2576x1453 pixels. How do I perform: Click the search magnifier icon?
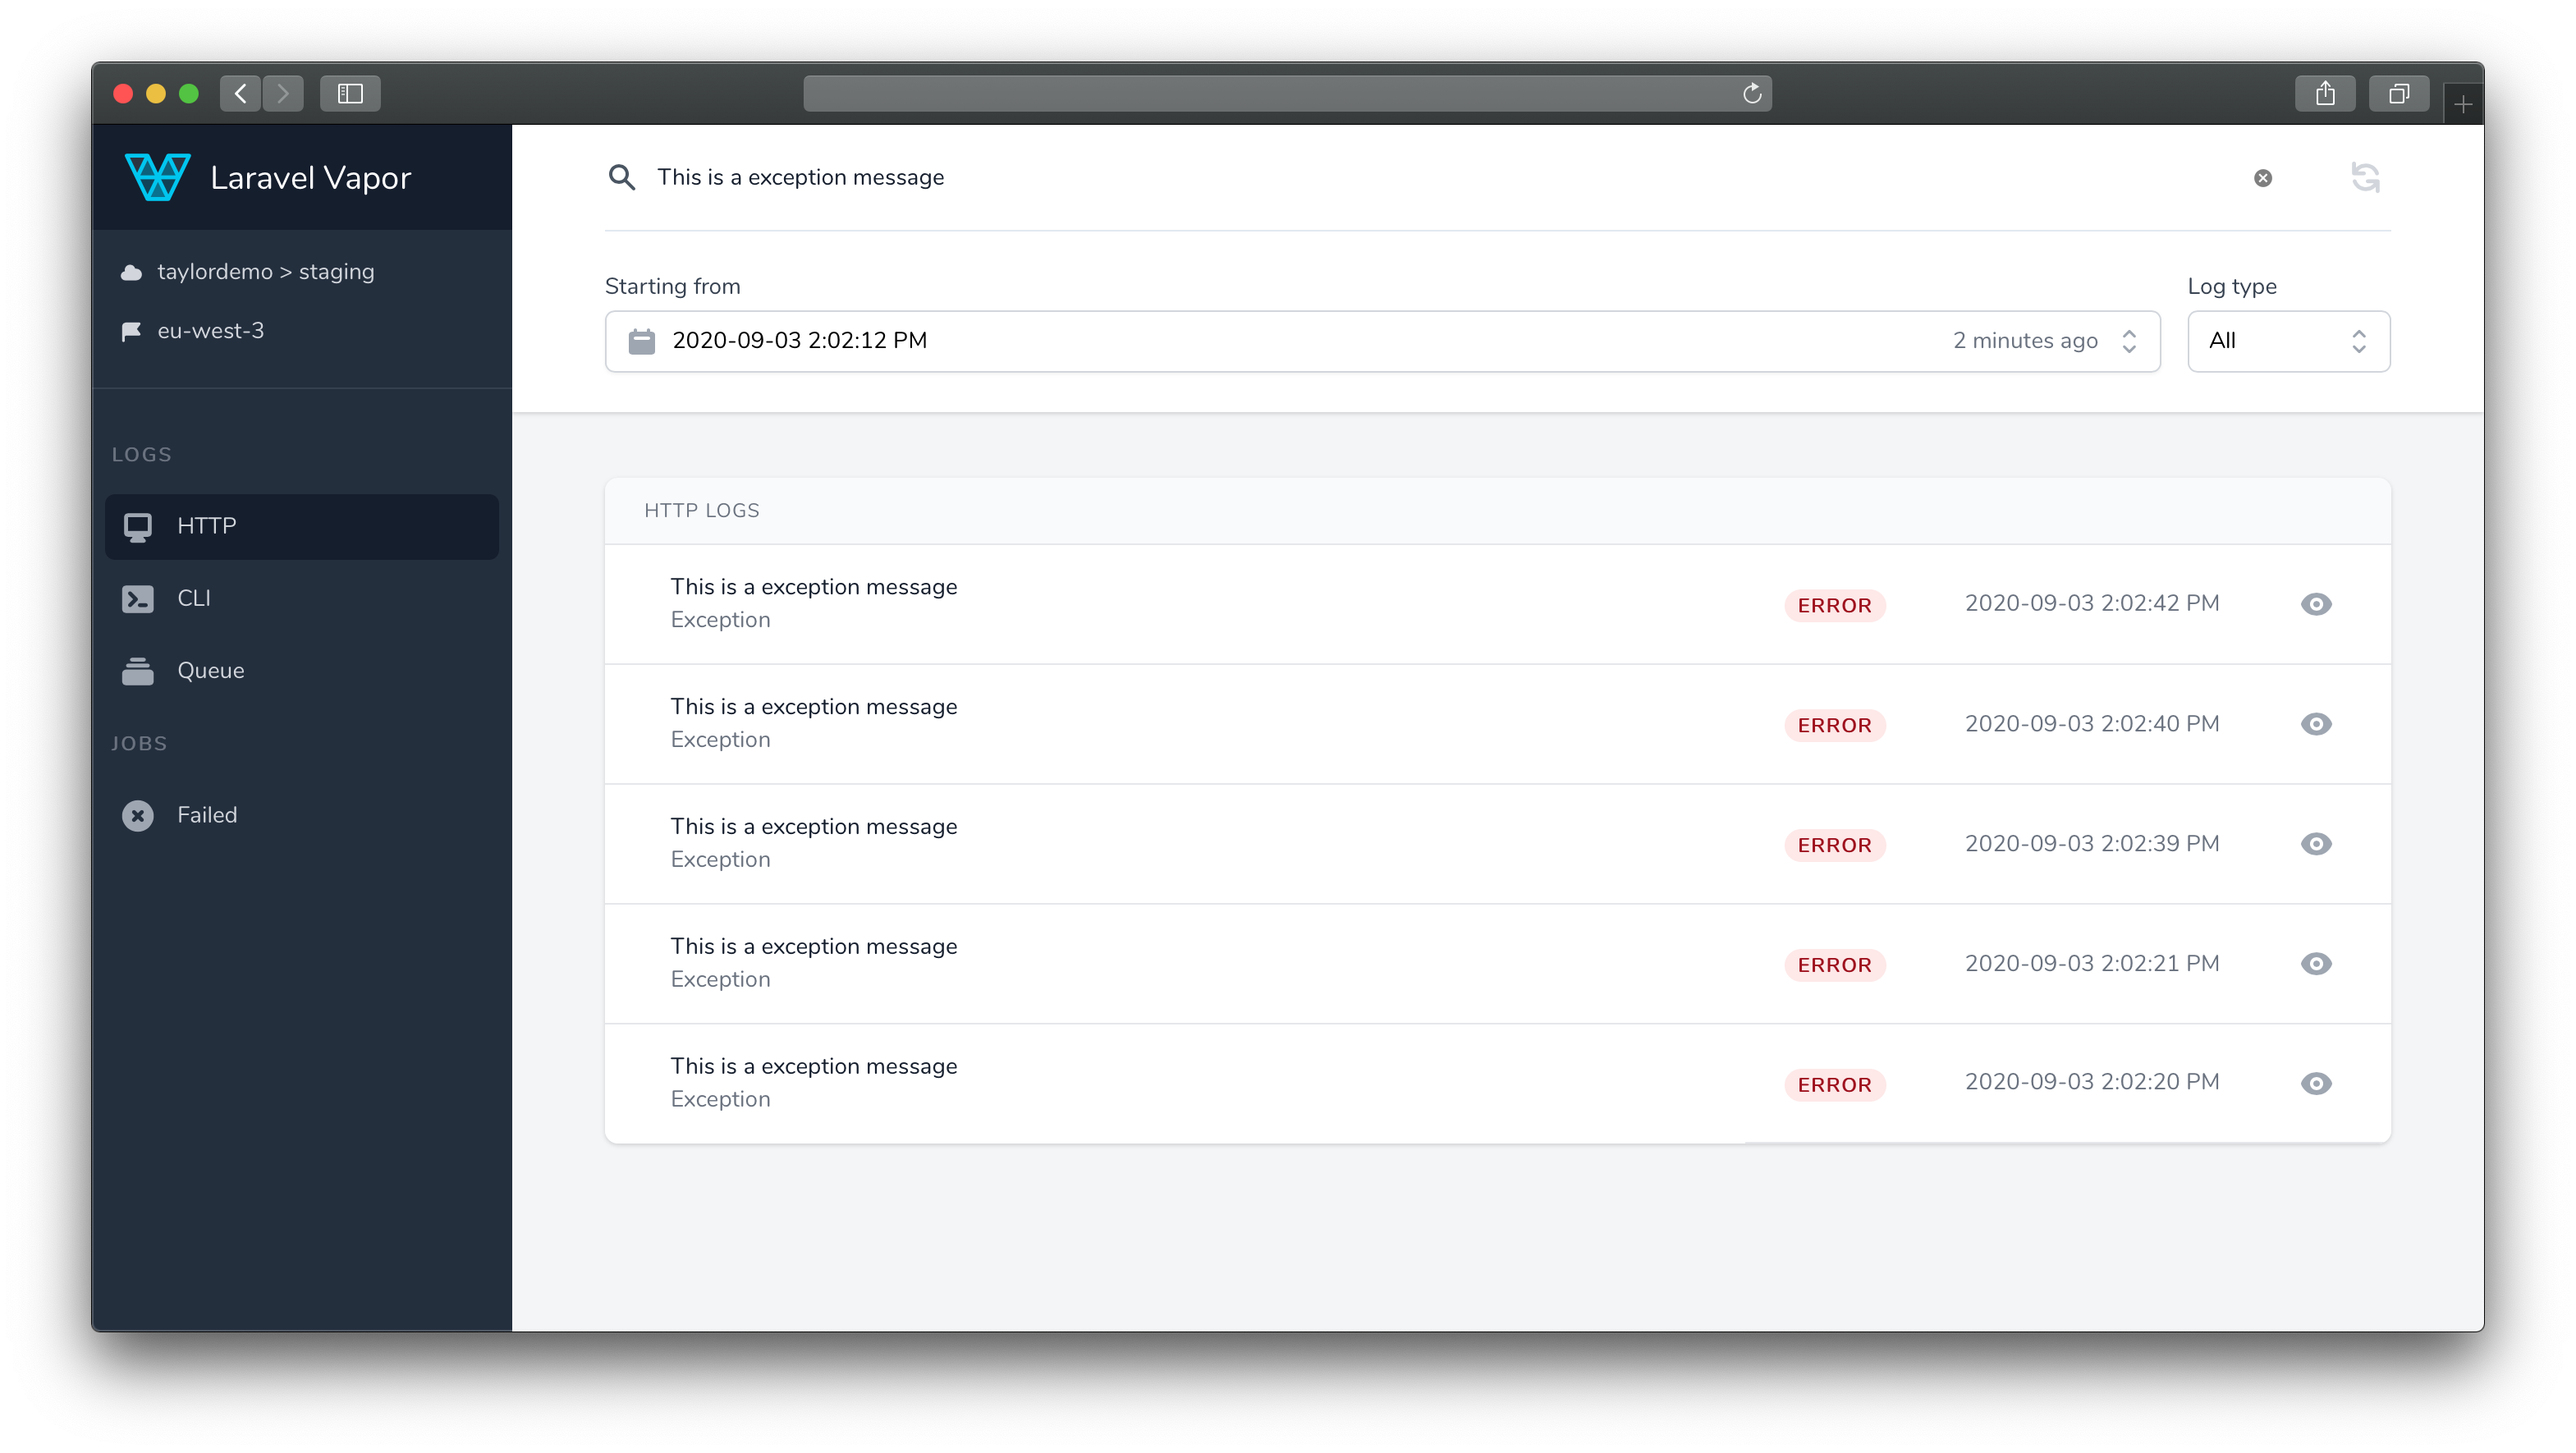(622, 177)
